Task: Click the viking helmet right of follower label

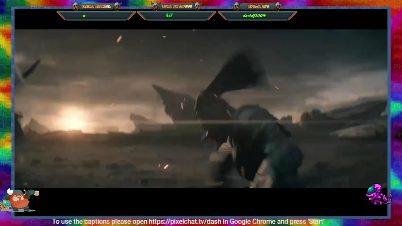Action: point(117,6)
